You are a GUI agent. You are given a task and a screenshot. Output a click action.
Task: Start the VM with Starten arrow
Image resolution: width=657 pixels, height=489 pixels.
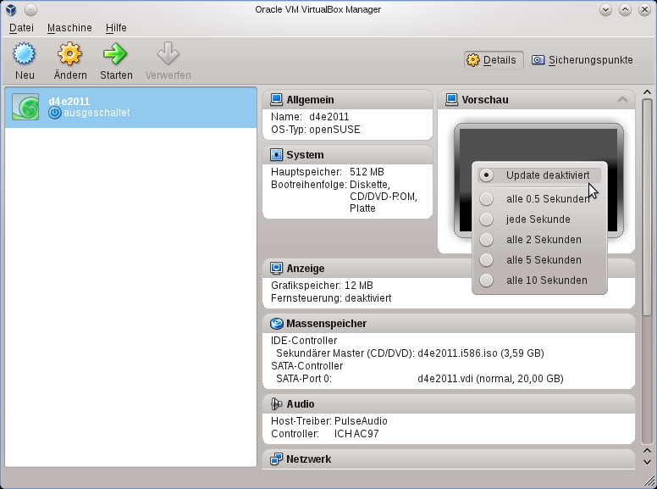(x=115, y=53)
